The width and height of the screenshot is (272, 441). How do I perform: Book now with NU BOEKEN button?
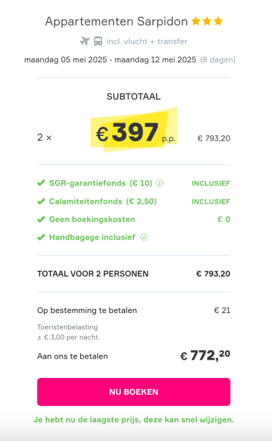click(x=134, y=392)
